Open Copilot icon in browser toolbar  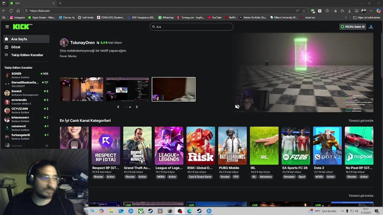coord(379,11)
